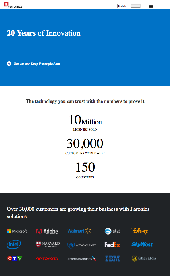
Task: Click the American Airlines logo
Action: 82,258
